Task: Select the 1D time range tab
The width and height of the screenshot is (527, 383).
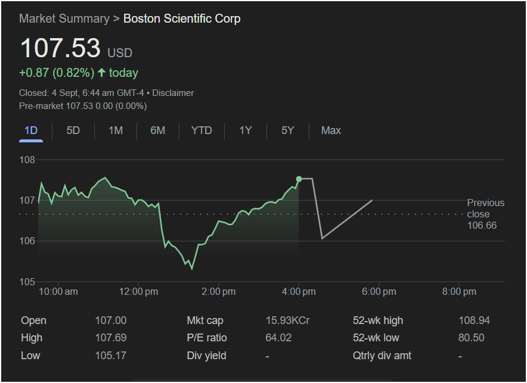Action: [31, 130]
